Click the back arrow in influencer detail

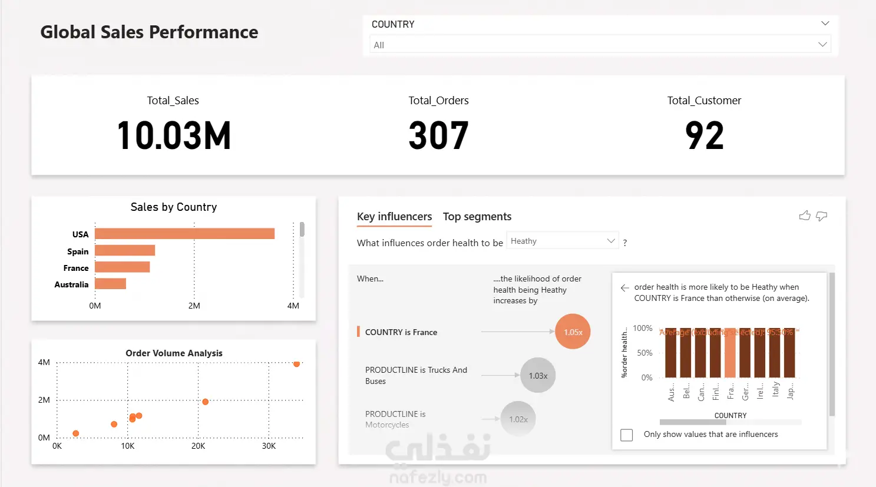(x=625, y=287)
